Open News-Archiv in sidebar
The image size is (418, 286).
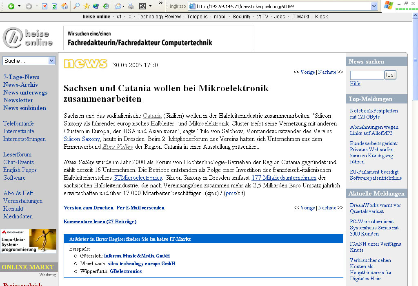tap(21, 85)
